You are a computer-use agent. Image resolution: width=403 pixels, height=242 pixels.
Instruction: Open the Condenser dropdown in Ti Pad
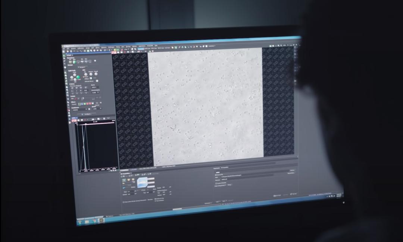80,110
